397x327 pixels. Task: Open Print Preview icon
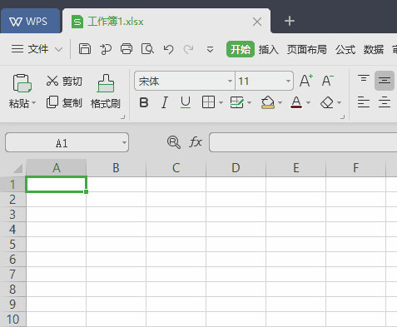pos(147,49)
